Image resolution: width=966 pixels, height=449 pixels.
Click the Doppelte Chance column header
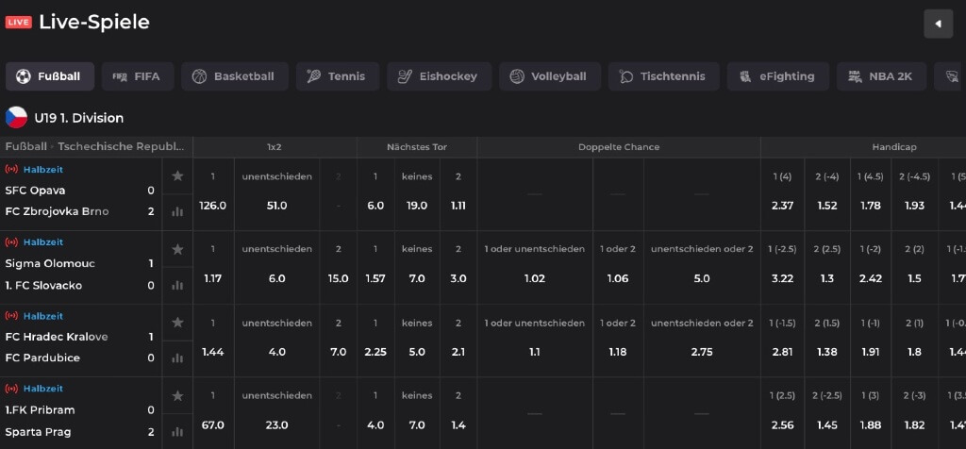[x=619, y=147]
